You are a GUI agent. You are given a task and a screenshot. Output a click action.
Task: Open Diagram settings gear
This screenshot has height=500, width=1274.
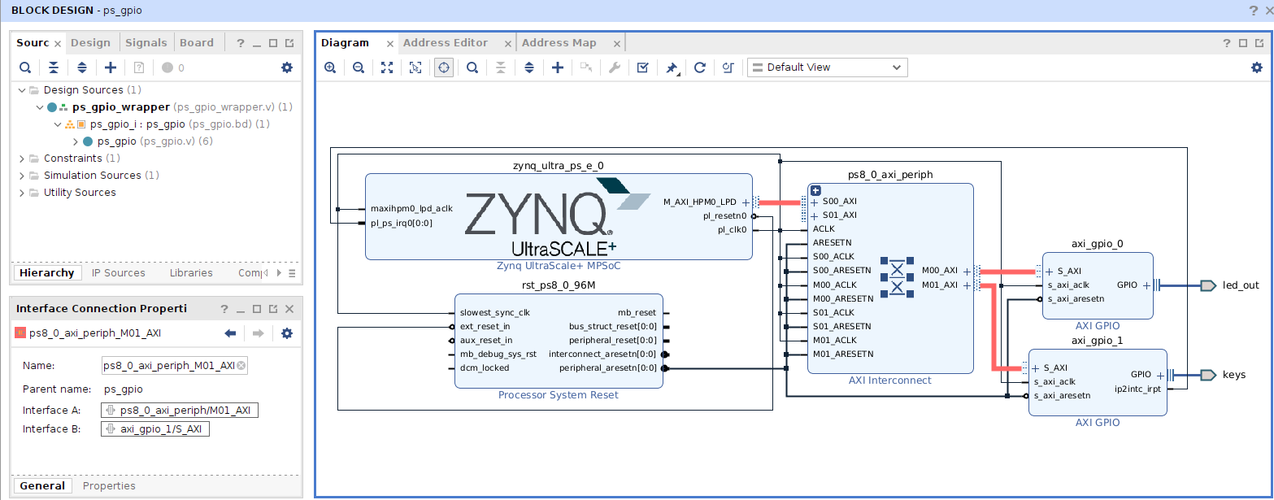(x=1257, y=67)
